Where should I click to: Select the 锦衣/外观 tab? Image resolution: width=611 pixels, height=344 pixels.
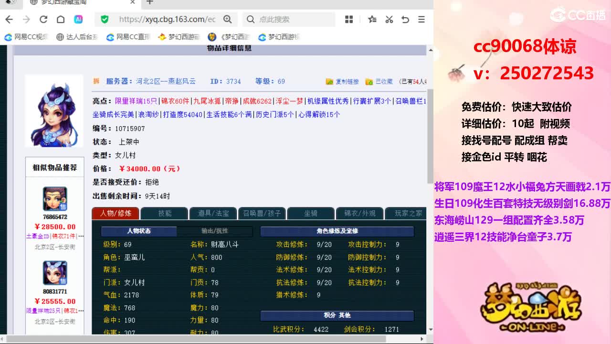click(359, 214)
